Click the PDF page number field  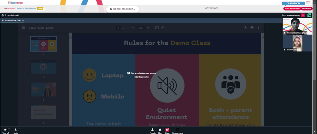(119, 28)
